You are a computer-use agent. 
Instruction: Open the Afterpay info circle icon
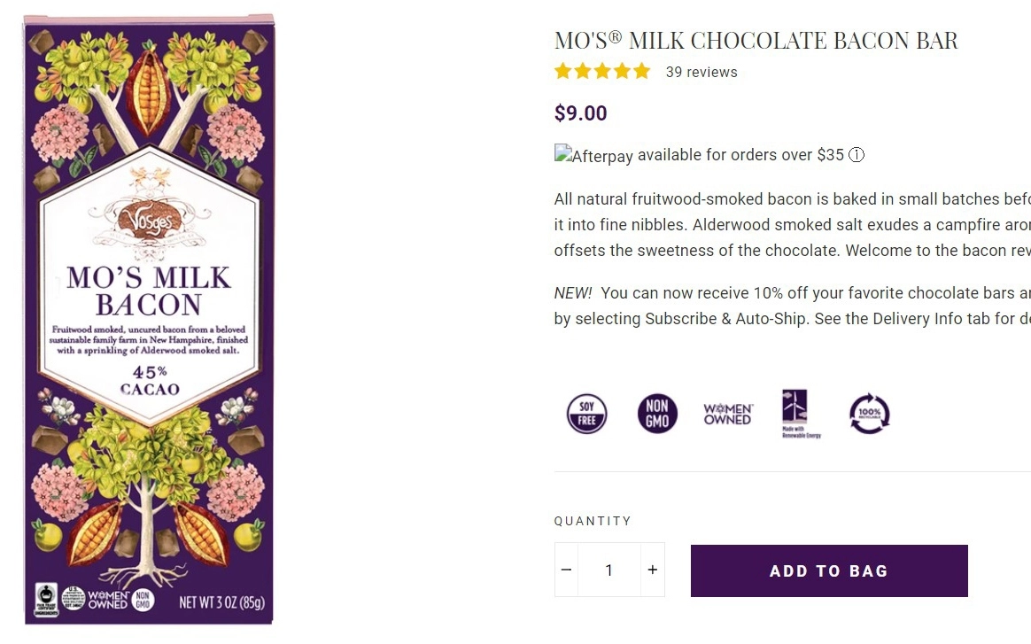click(857, 155)
